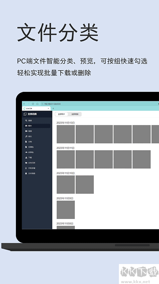Open 音乐 music in the sidebar

37,137
